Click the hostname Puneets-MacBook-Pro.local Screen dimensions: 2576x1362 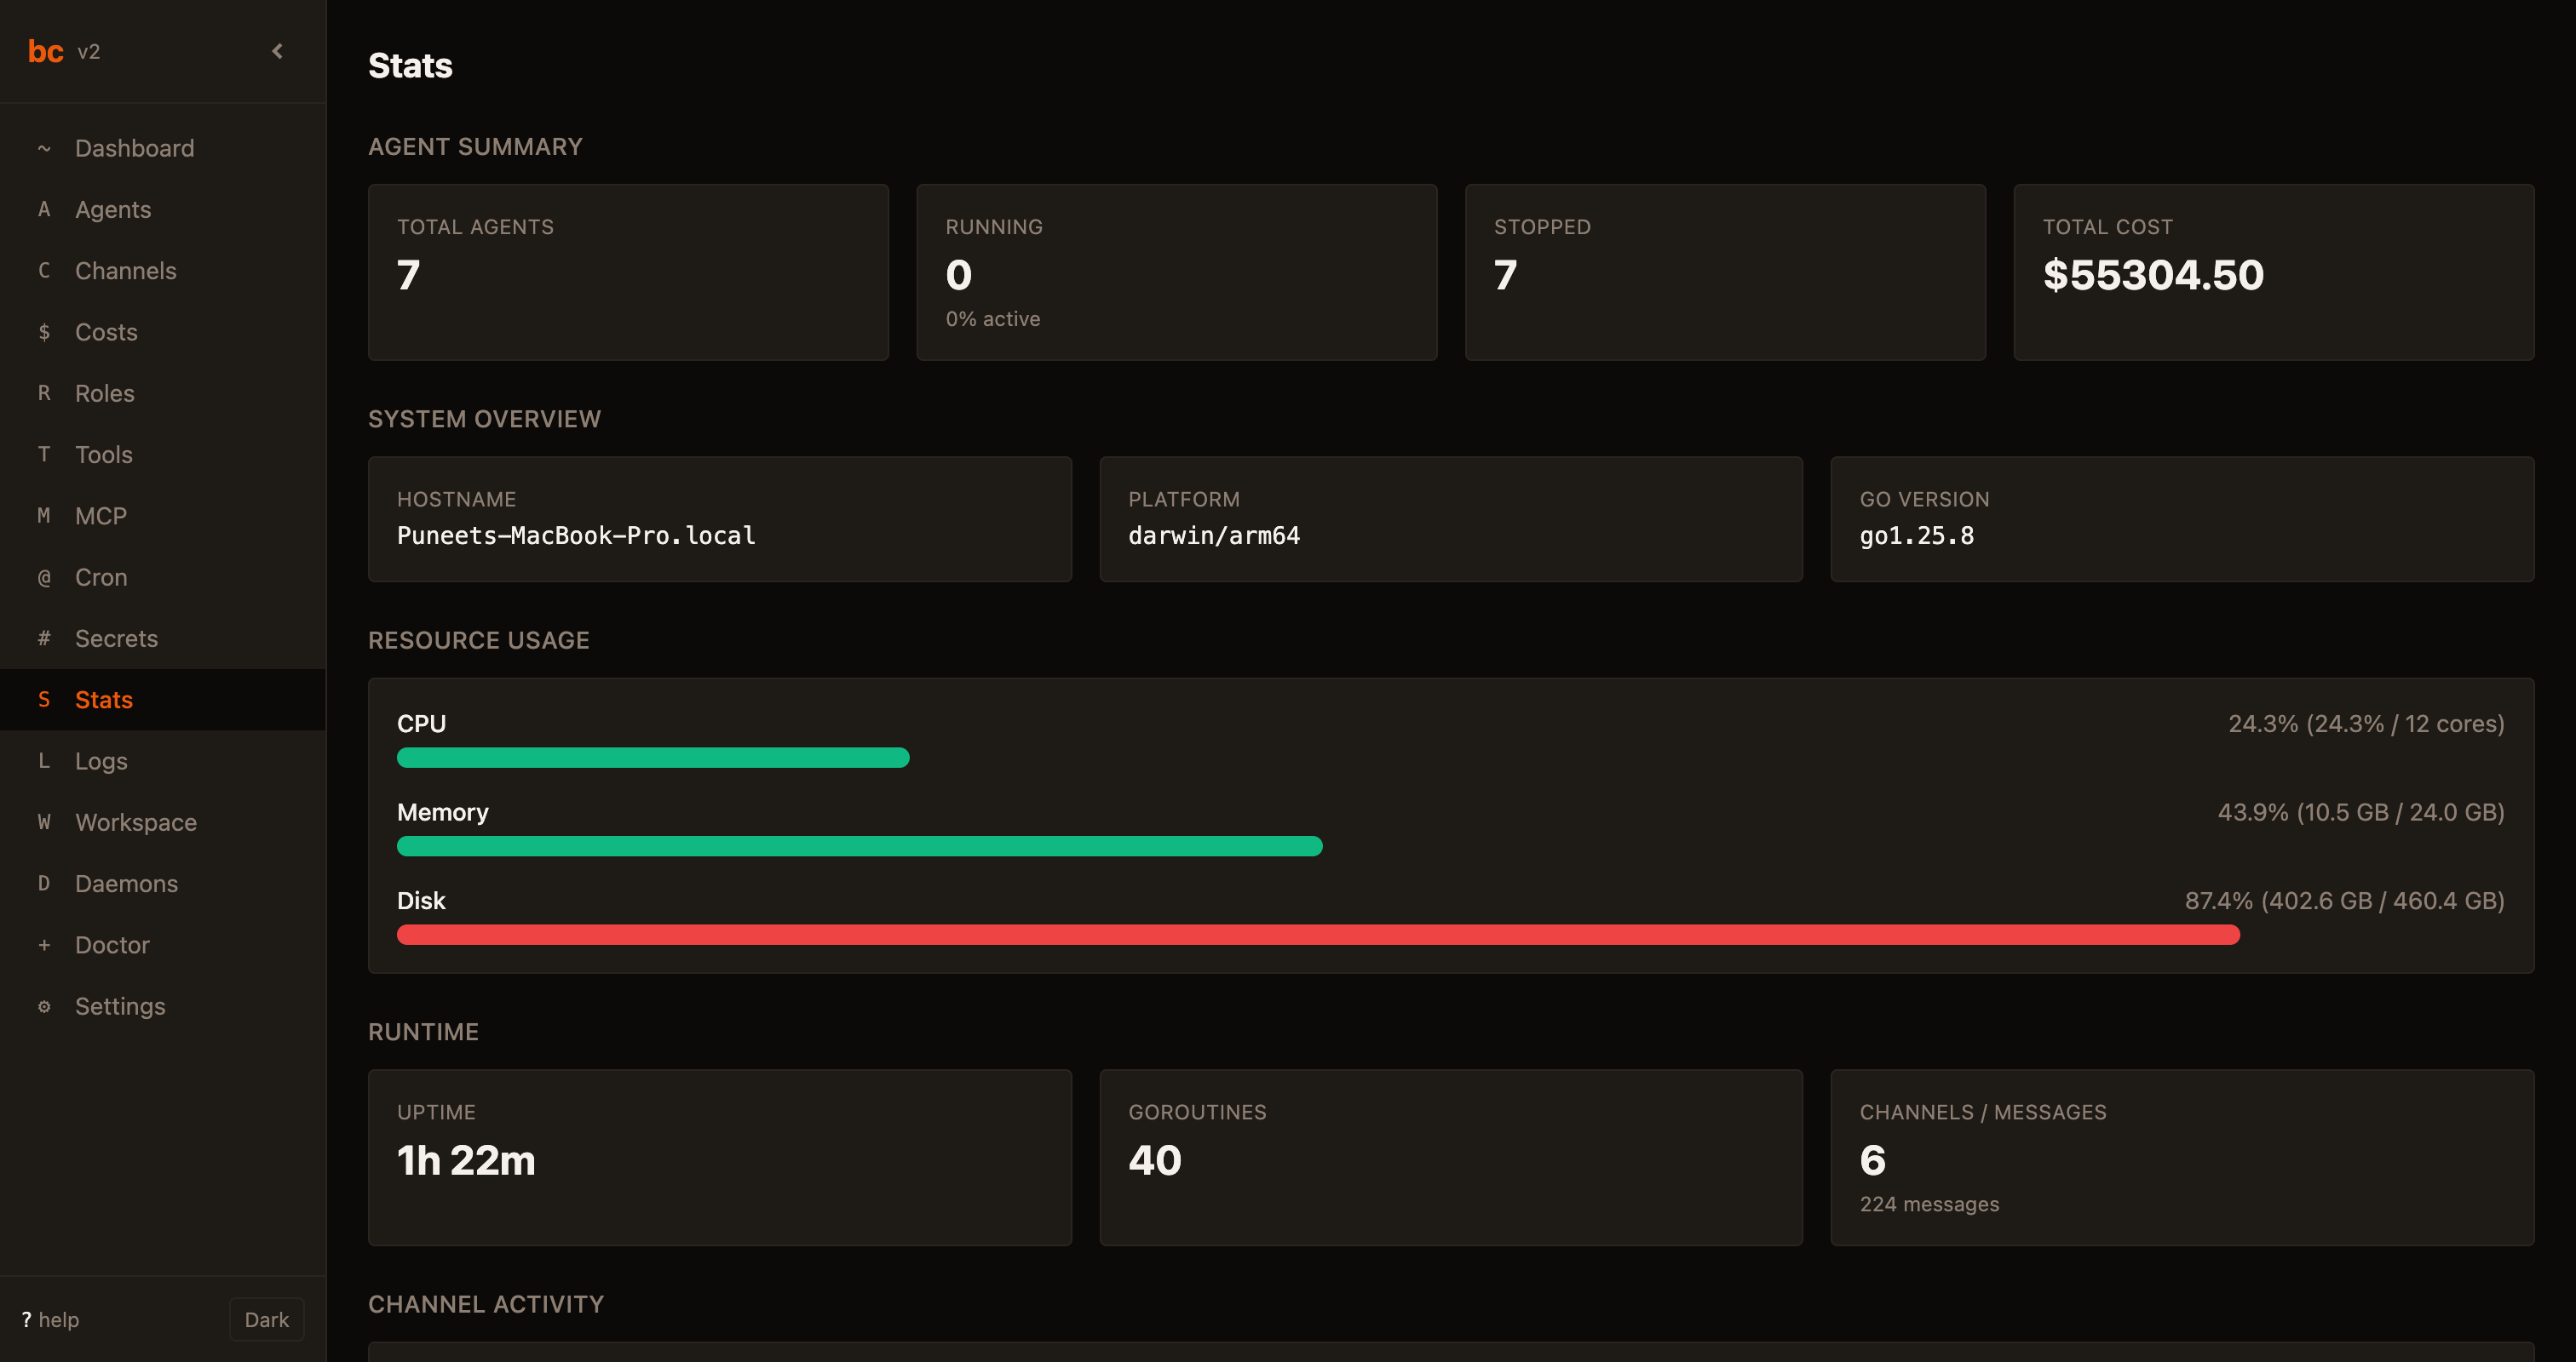576,535
